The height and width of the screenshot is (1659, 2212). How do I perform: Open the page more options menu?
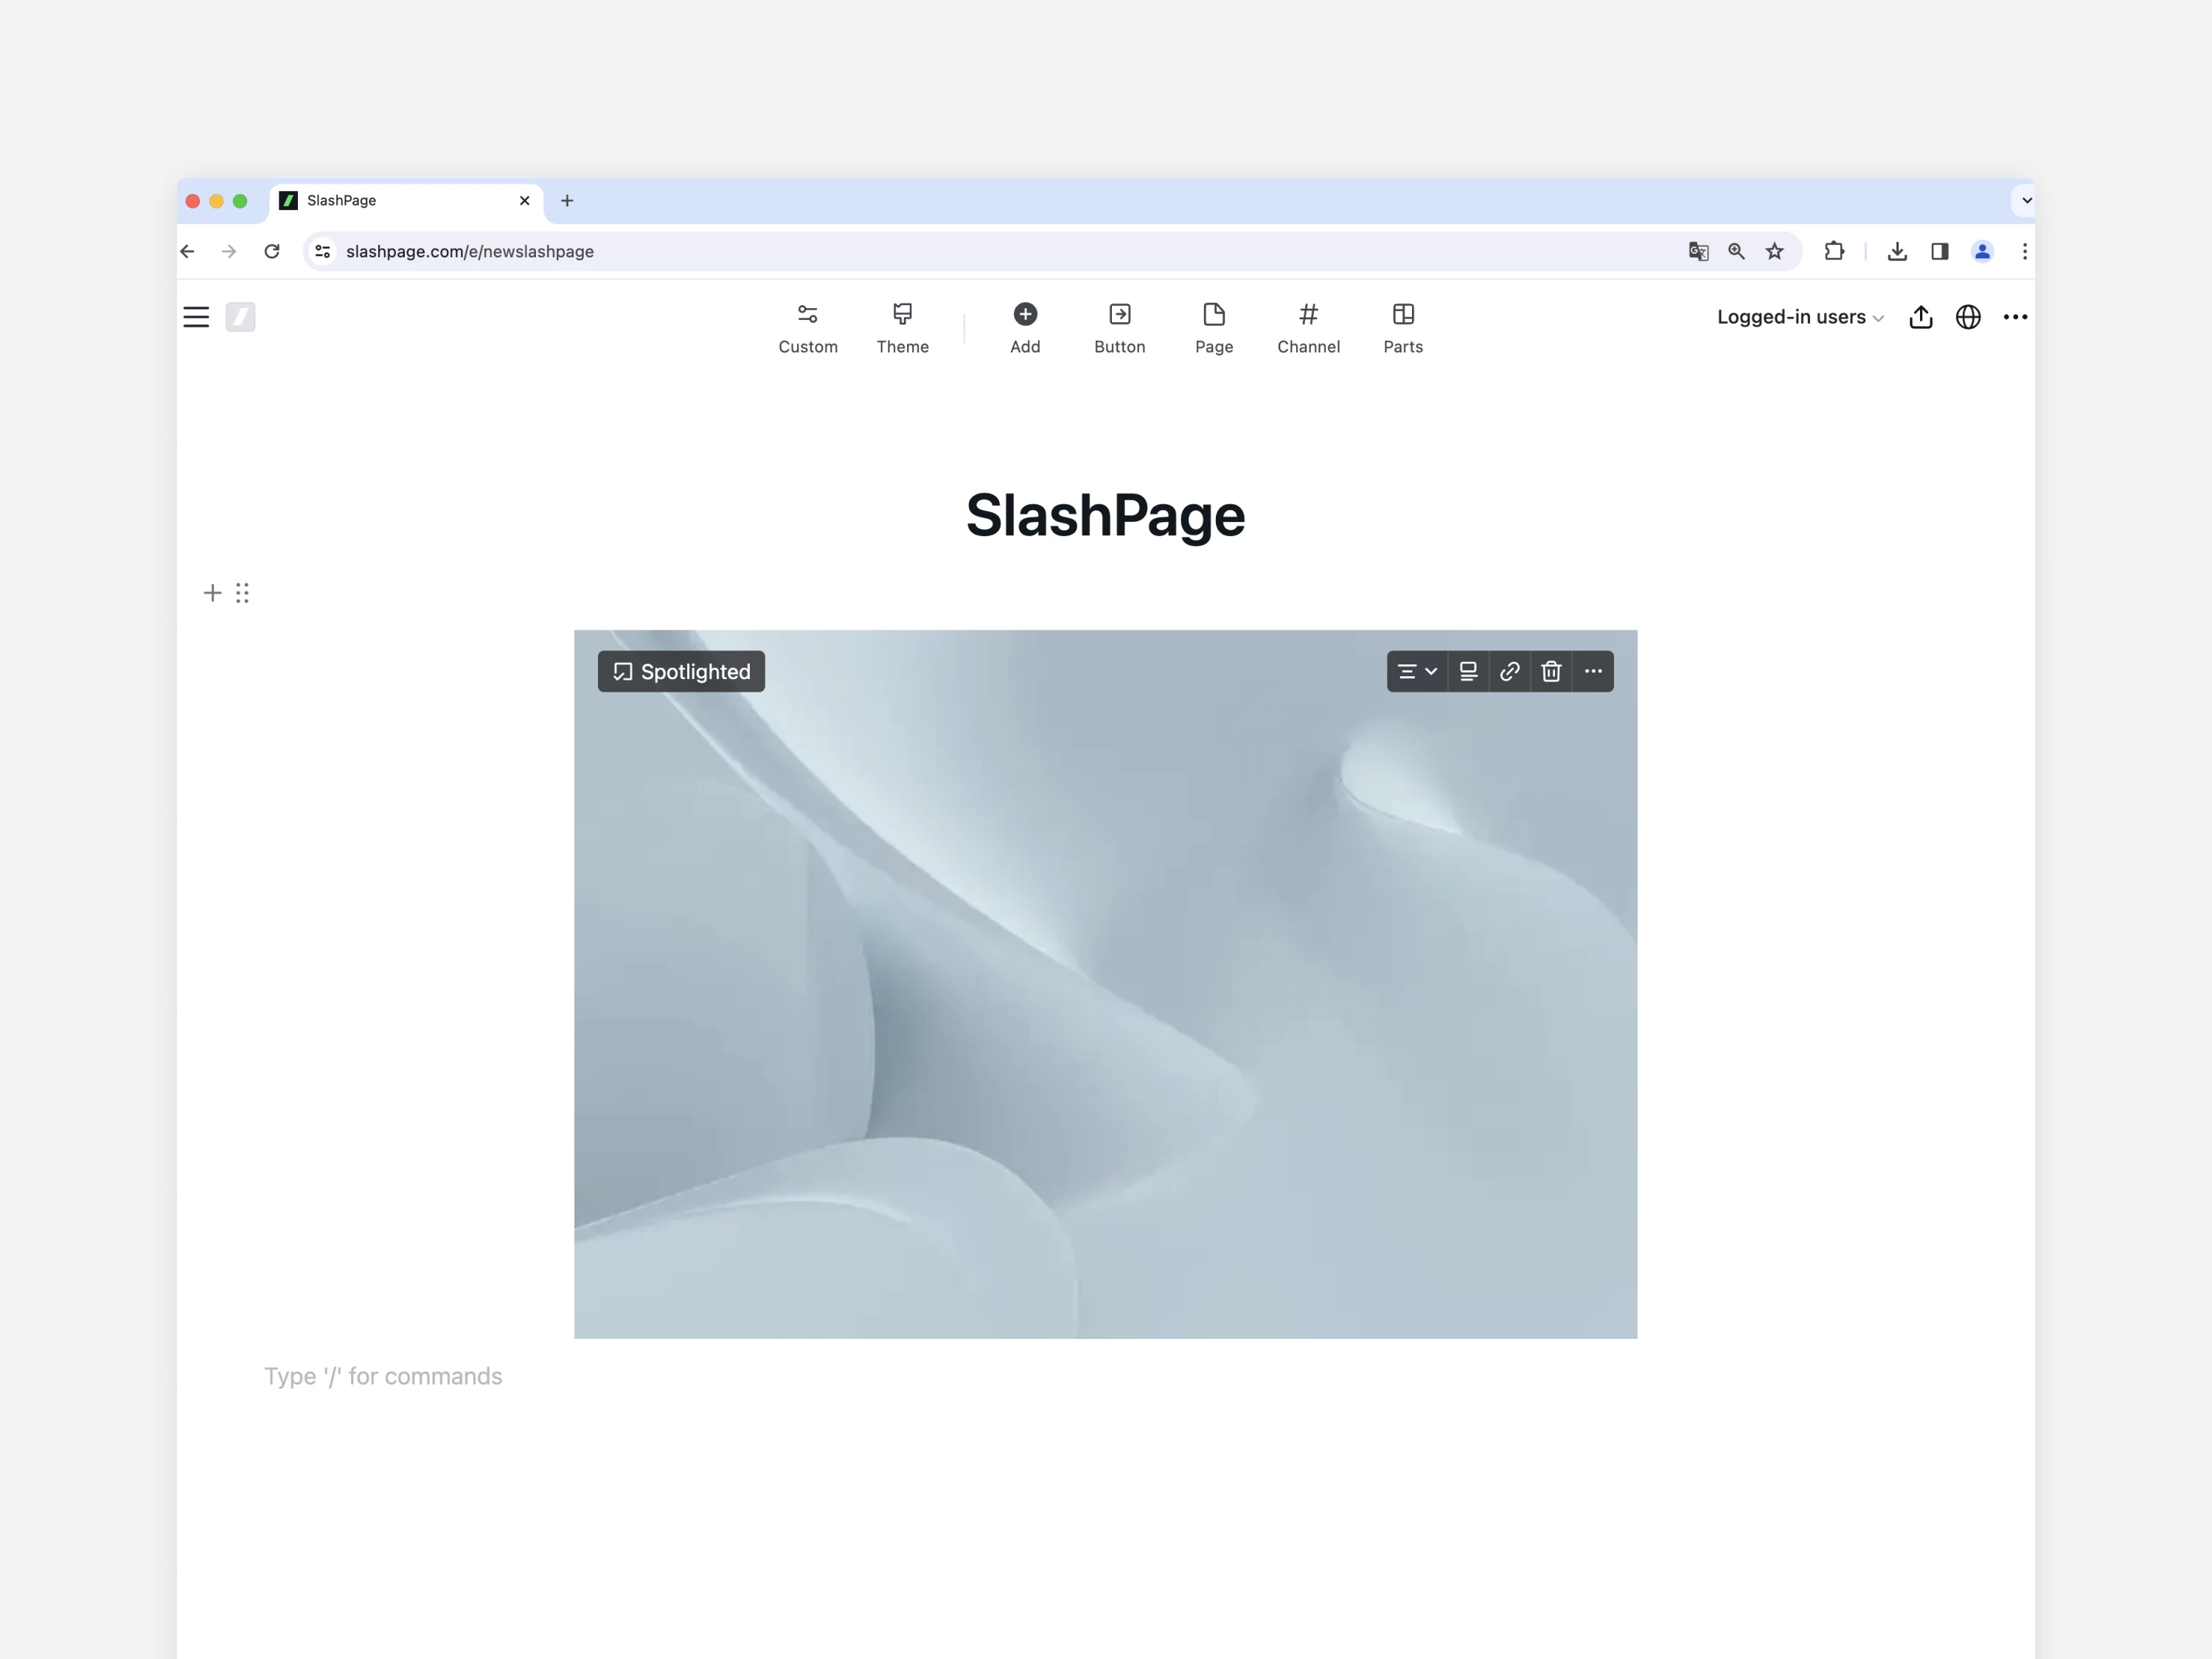[x=2015, y=317]
